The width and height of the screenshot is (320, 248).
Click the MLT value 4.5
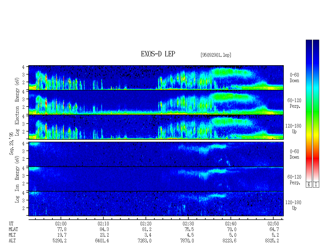[191, 235]
